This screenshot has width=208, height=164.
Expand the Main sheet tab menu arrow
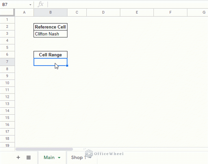(x=59, y=158)
